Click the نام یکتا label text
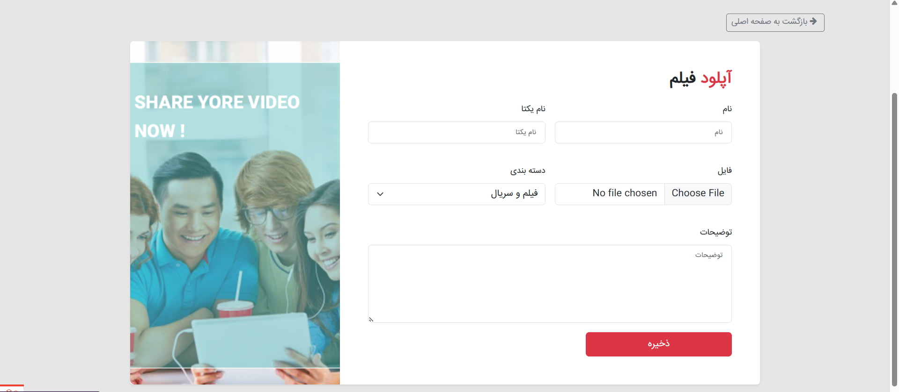This screenshot has width=899, height=392. tap(533, 109)
